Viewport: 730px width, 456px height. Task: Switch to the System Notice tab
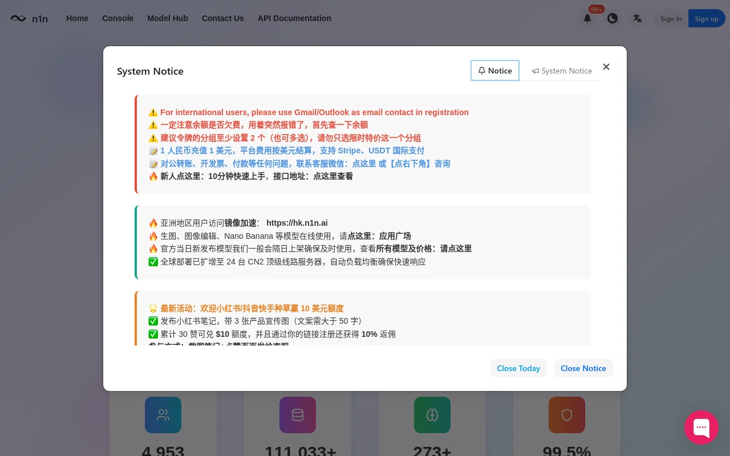coord(562,71)
